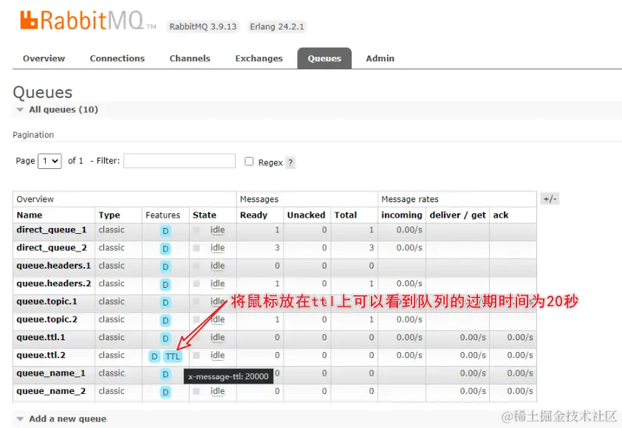This screenshot has height=428, width=622.
Task: Open the queue.headers.2 queue link
Action: tap(53, 283)
